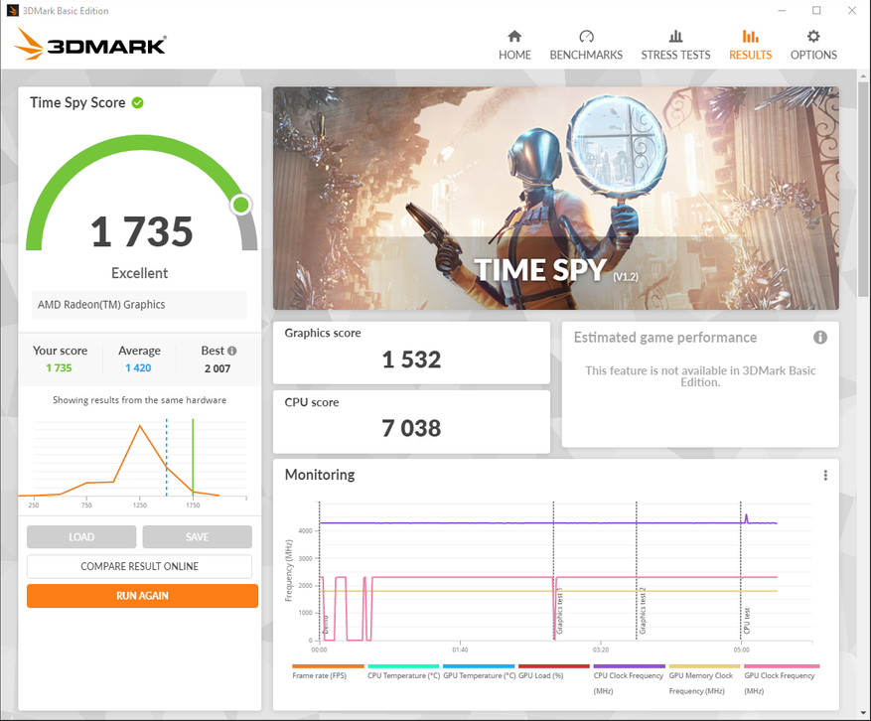Click the Time Spy banner image
This screenshot has height=721, width=871.
point(555,199)
